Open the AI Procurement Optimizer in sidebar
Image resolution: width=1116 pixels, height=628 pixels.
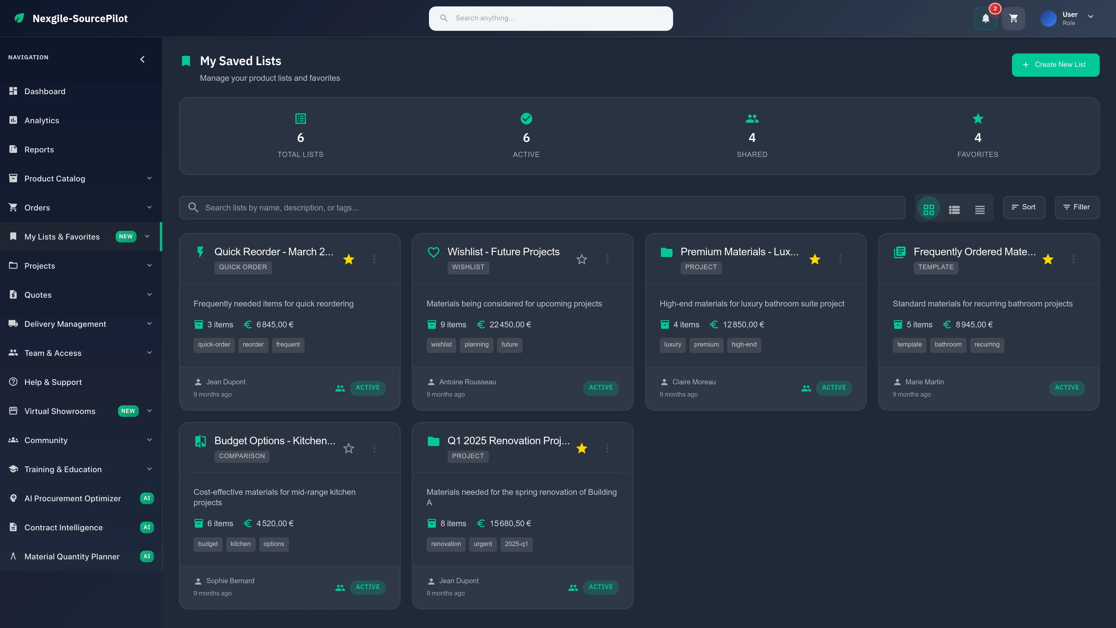[72, 498]
